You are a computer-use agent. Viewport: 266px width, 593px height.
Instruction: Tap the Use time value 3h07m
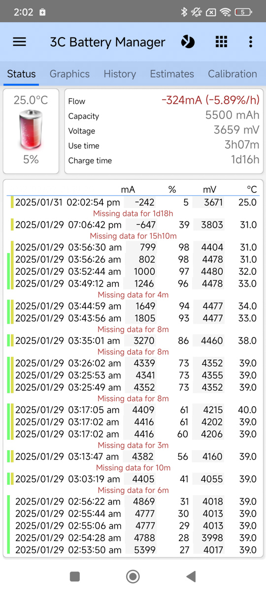pyautogui.click(x=242, y=145)
